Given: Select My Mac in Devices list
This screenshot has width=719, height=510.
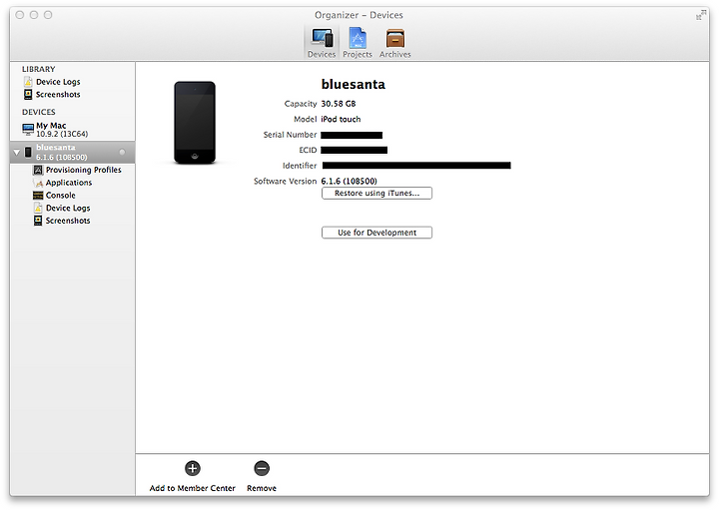Looking at the screenshot, I should [73, 130].
